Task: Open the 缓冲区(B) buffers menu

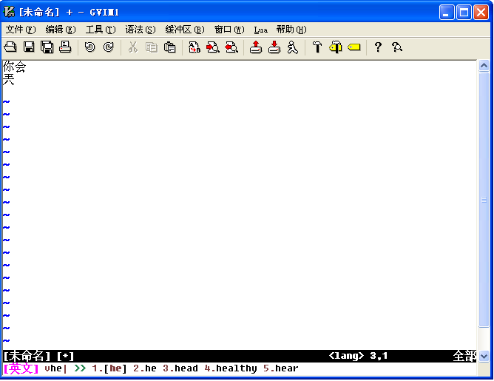Action: click(184, 30)
